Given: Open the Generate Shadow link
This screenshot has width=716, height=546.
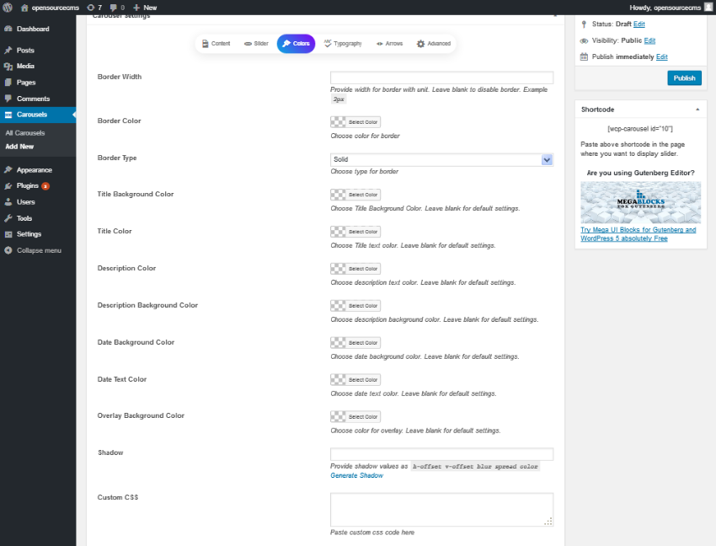Looking at the screenshot, I should click(x=356, y=475).
